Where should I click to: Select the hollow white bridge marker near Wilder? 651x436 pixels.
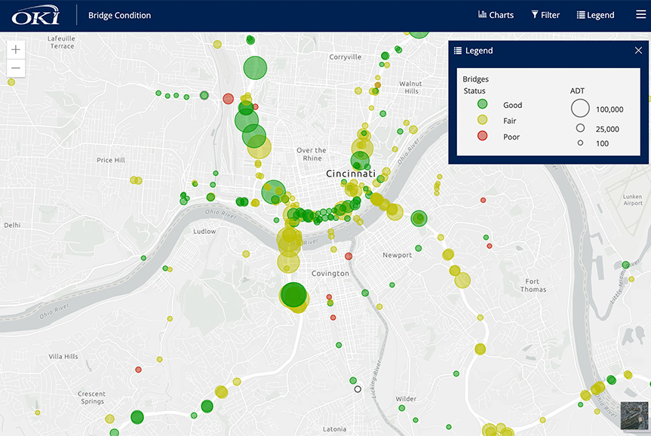[358, 389]
